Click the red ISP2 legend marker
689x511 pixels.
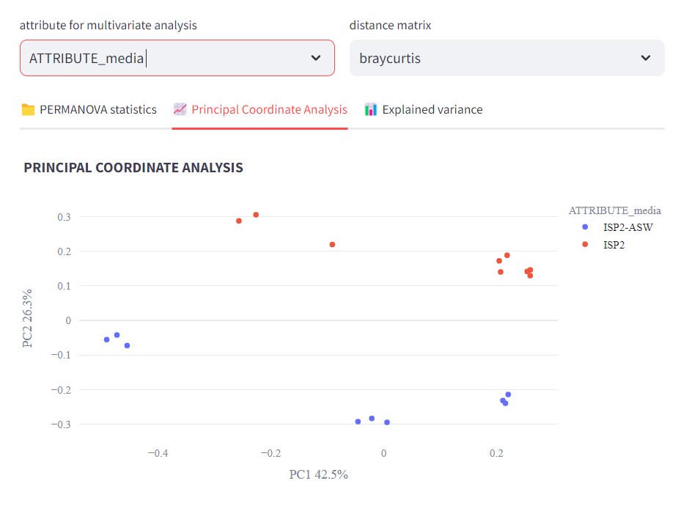pos(585,245)
